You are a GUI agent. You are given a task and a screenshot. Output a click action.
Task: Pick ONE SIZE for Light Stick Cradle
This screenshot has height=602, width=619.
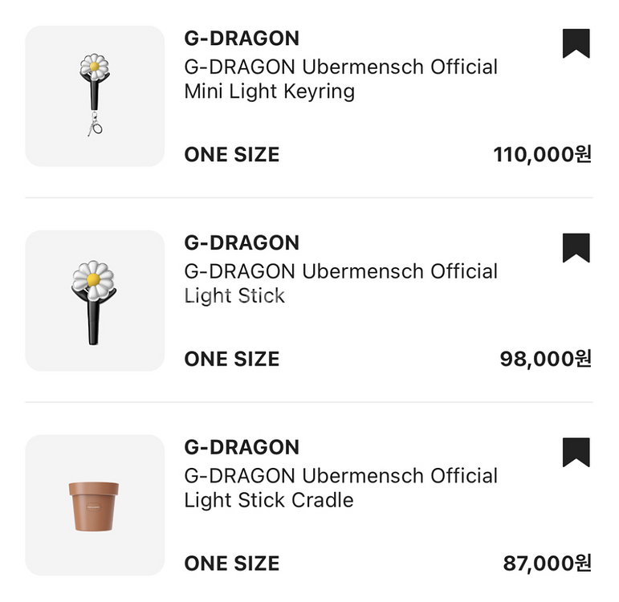[x=232, y=564]
